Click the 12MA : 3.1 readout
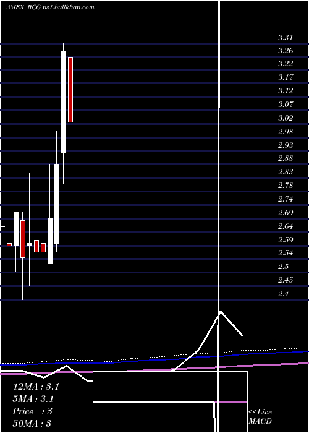Screen dimensions: 309x433 (x=36, y=387)
